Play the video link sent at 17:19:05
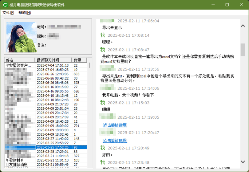Viewport: 249px width, 172px height. (x=115, y=125)
